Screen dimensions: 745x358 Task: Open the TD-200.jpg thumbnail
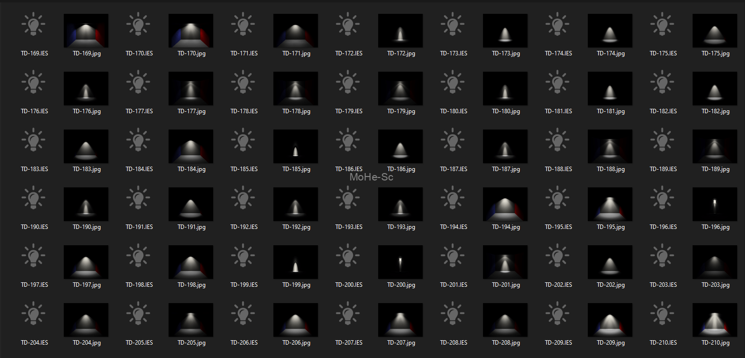pos(400,262)
